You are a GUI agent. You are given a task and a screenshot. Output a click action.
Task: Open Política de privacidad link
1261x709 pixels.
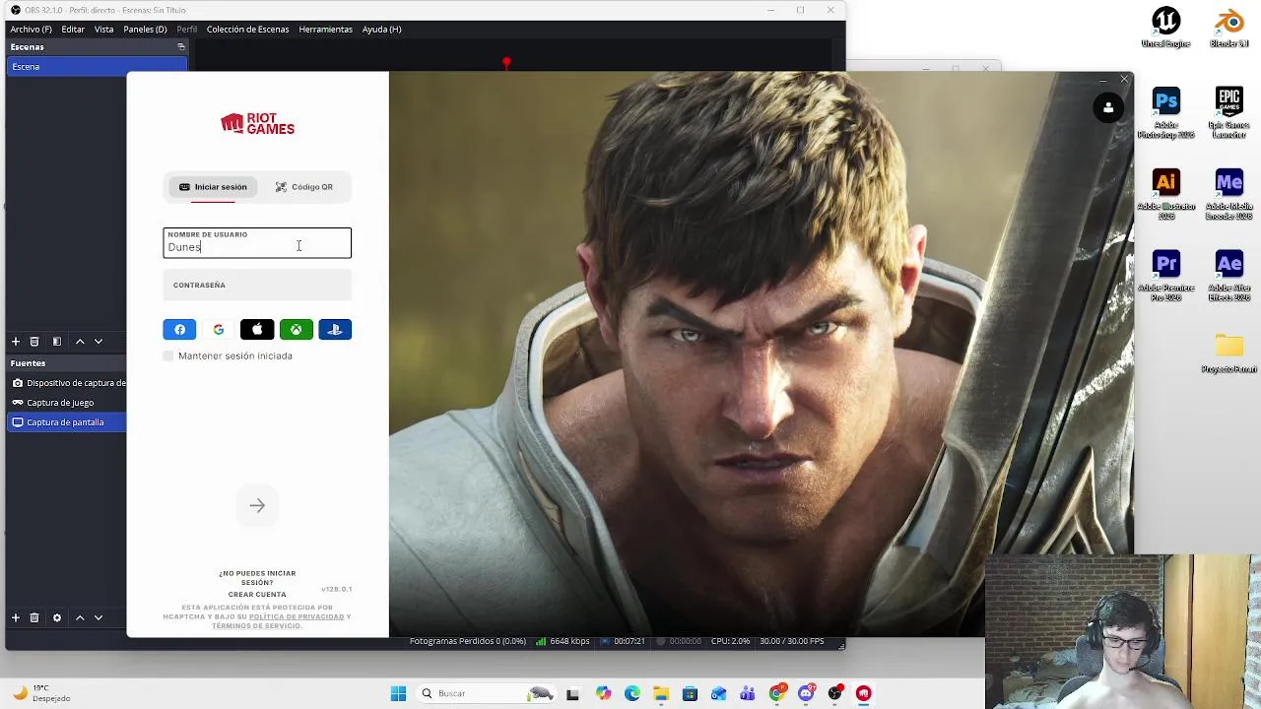point(297,616)
